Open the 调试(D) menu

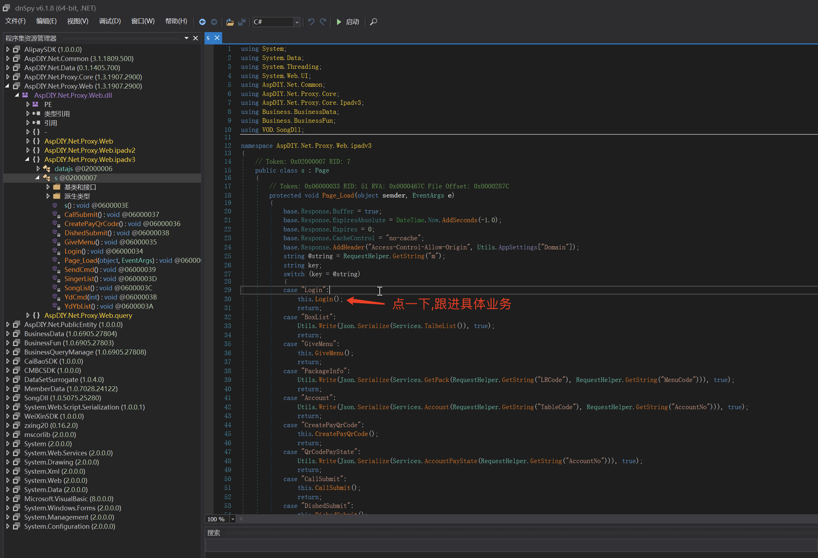pos(110,21)
